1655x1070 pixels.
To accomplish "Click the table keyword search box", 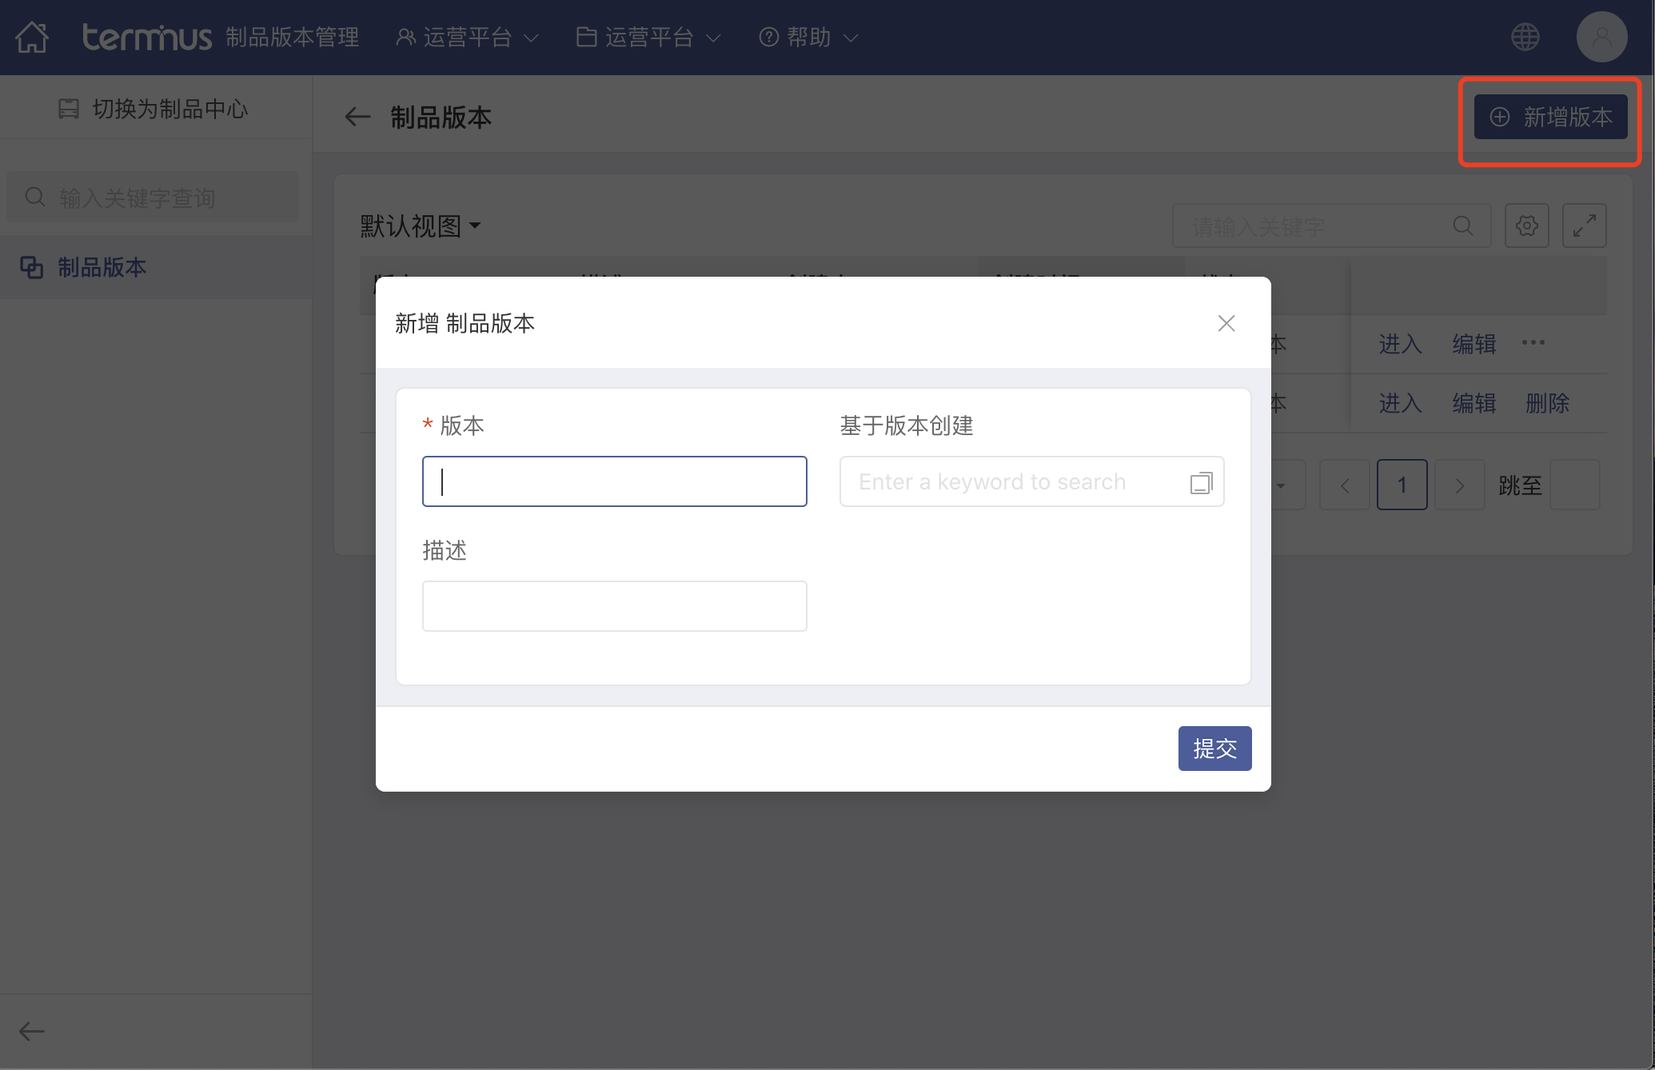I will click(1331, 226).
